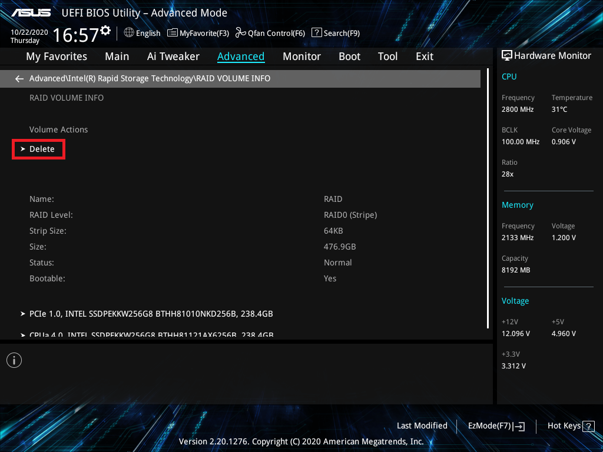This screenshot has width=603, height=452.
Task: Select the Exit menu item
Action: 424,56
